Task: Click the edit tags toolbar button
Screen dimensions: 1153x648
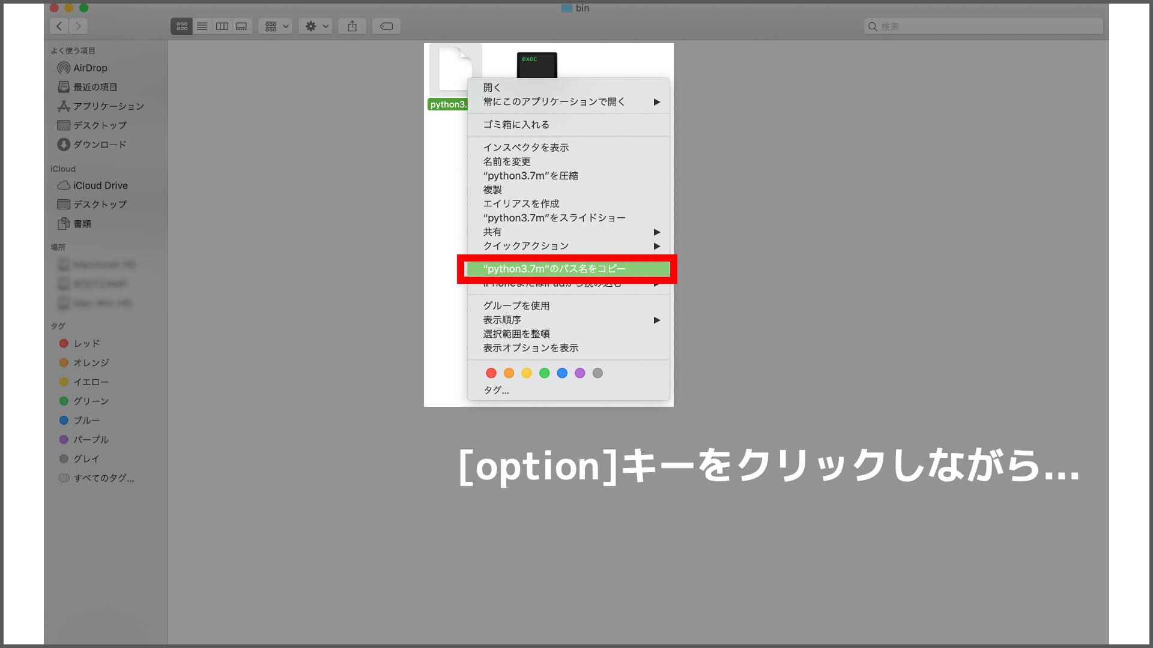Action: pos(386,26)
